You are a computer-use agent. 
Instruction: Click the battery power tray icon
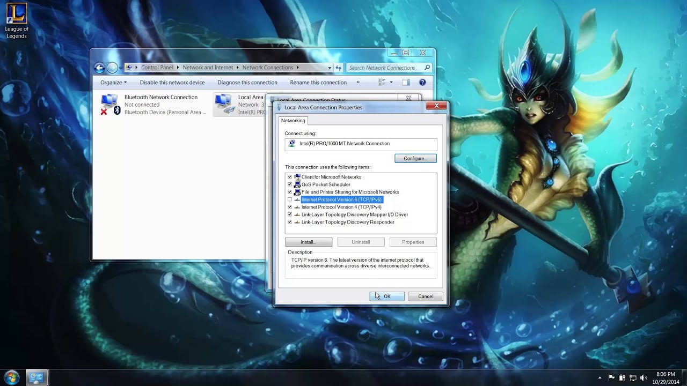tap(622, 378)
